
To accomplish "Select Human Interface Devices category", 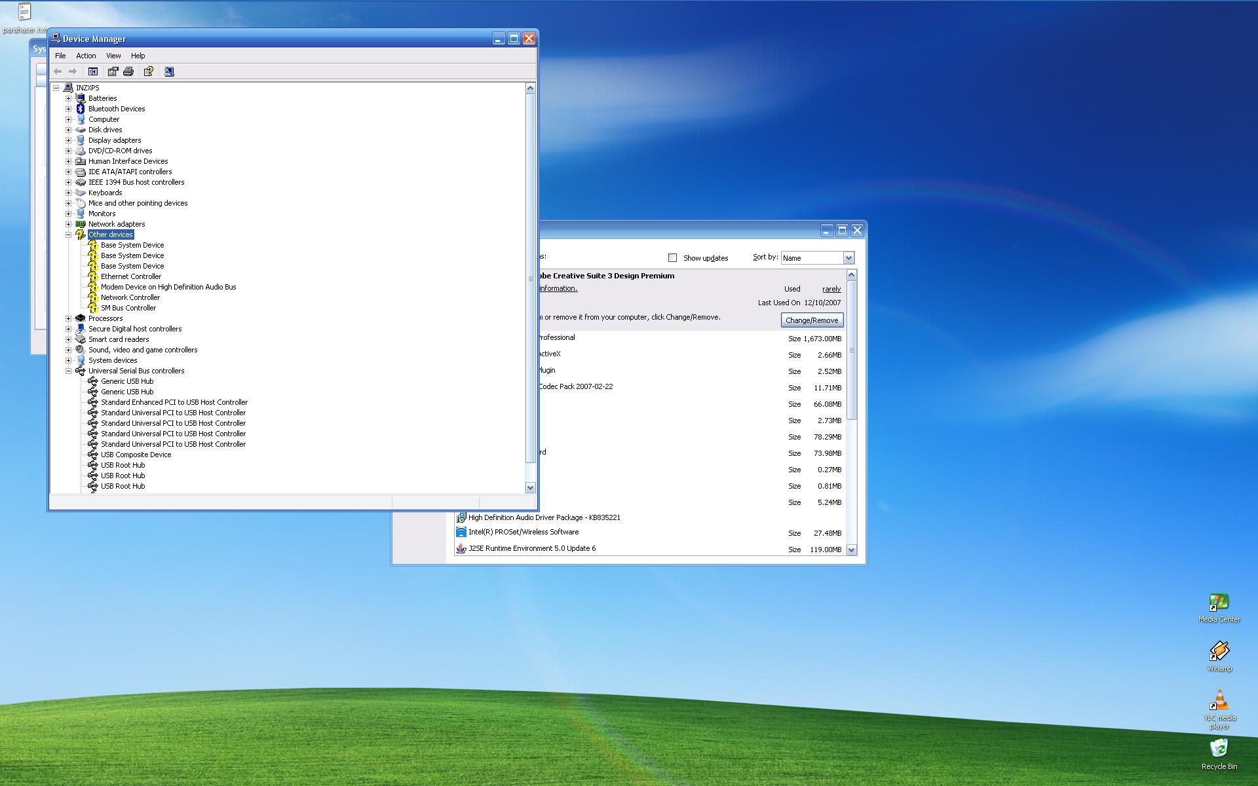I will pos(128,161).
